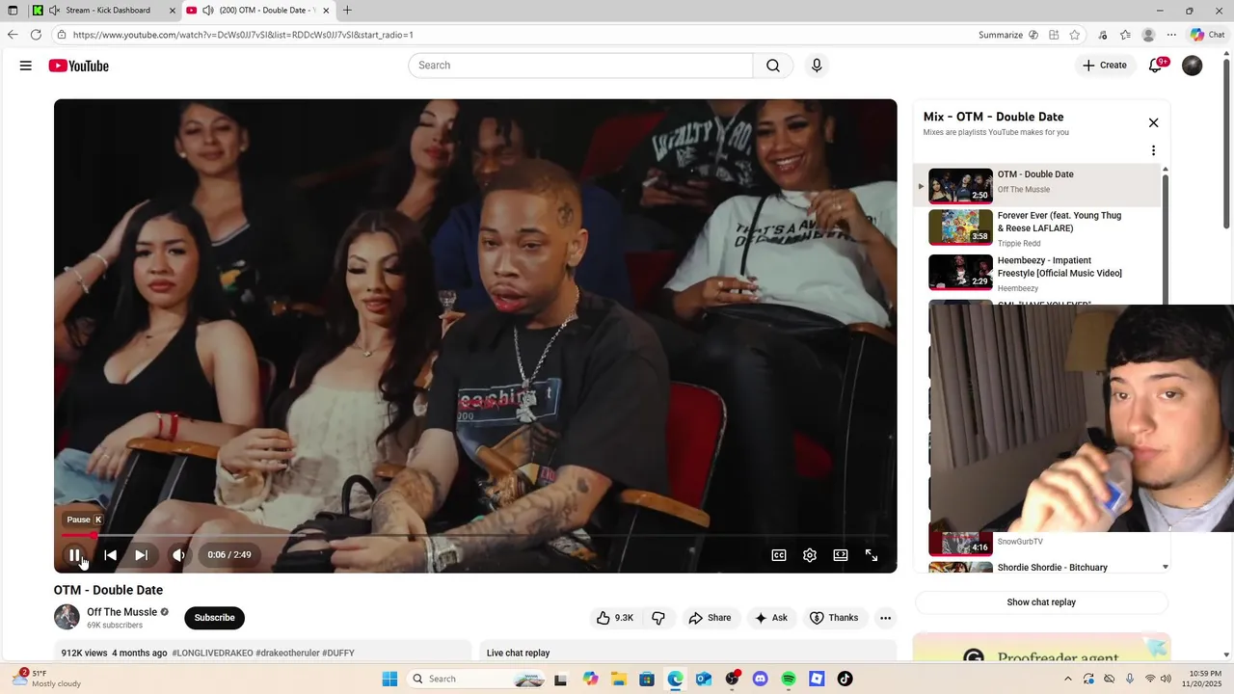Screen dimensions: 1234x694
Task: Open a new browser tab
Action: pyautogui.click(x=347, y=11)
